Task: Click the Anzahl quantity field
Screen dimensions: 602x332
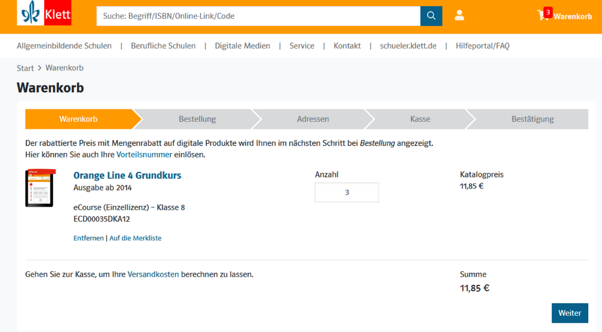Action: (347, 192)
